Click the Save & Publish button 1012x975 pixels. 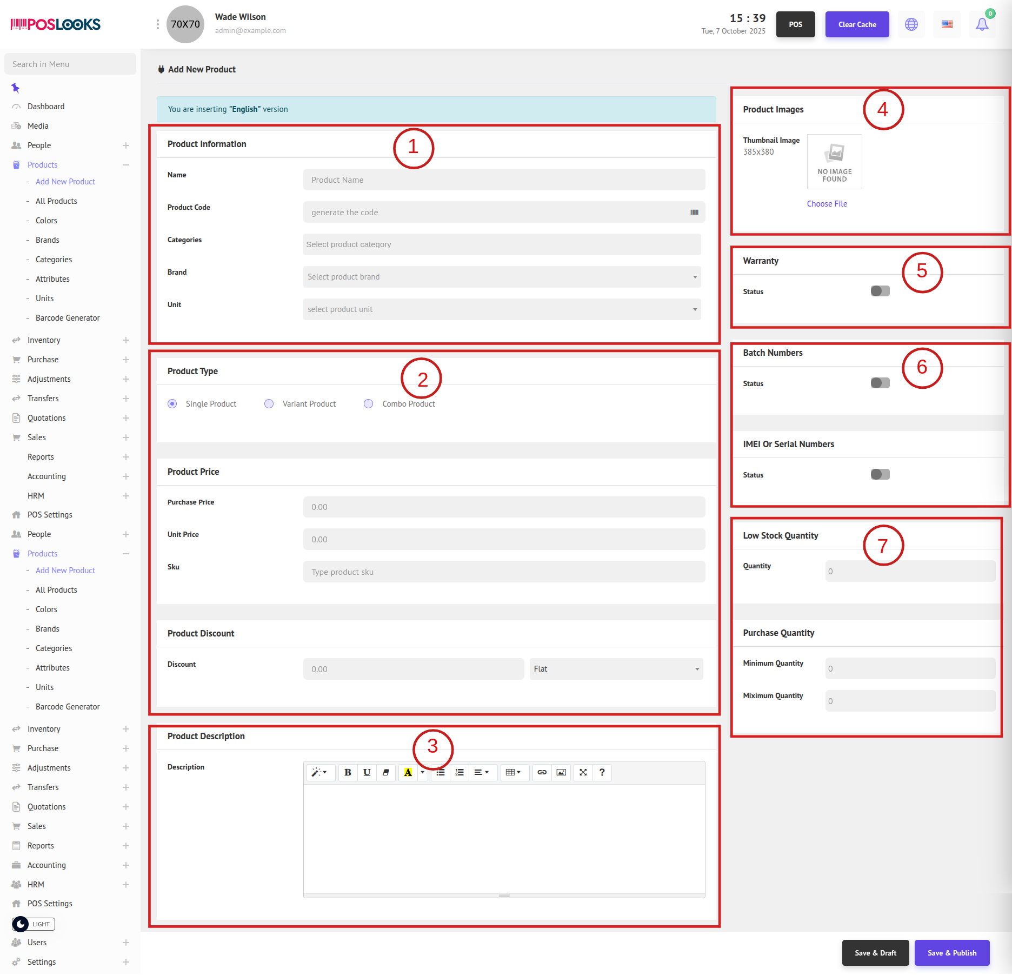(x=951, y=953)
